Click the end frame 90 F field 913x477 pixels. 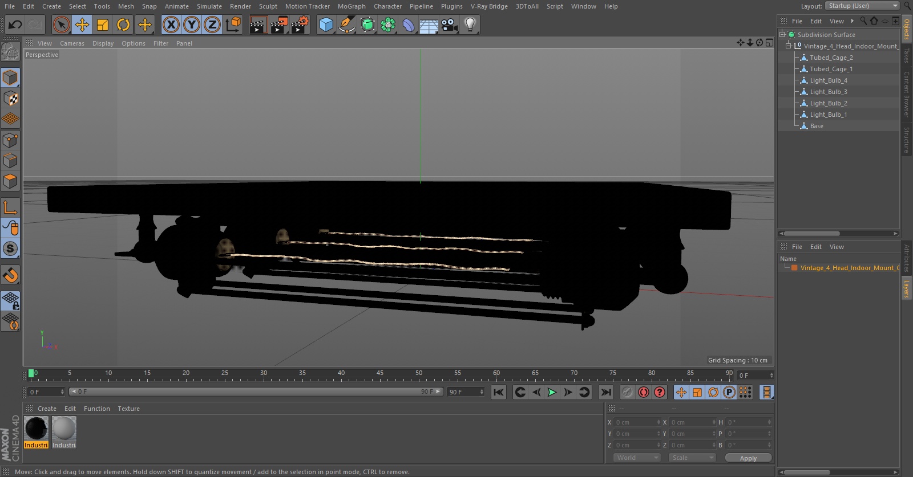466,392
